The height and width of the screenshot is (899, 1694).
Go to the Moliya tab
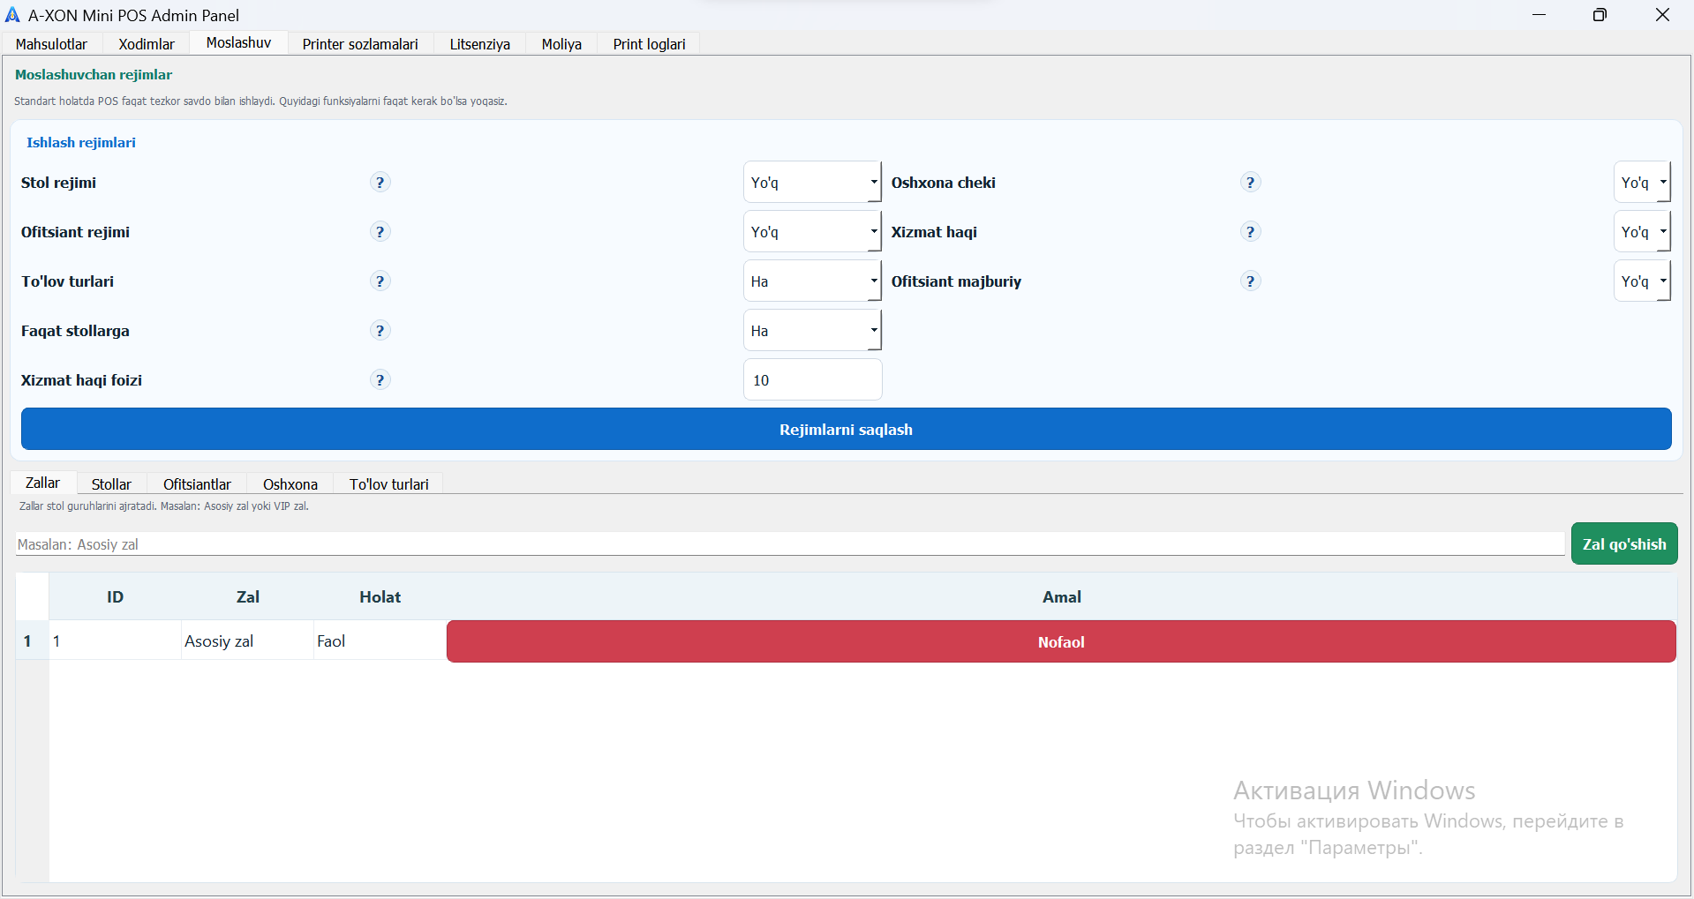pyautogui.click(x=561, y=44)
